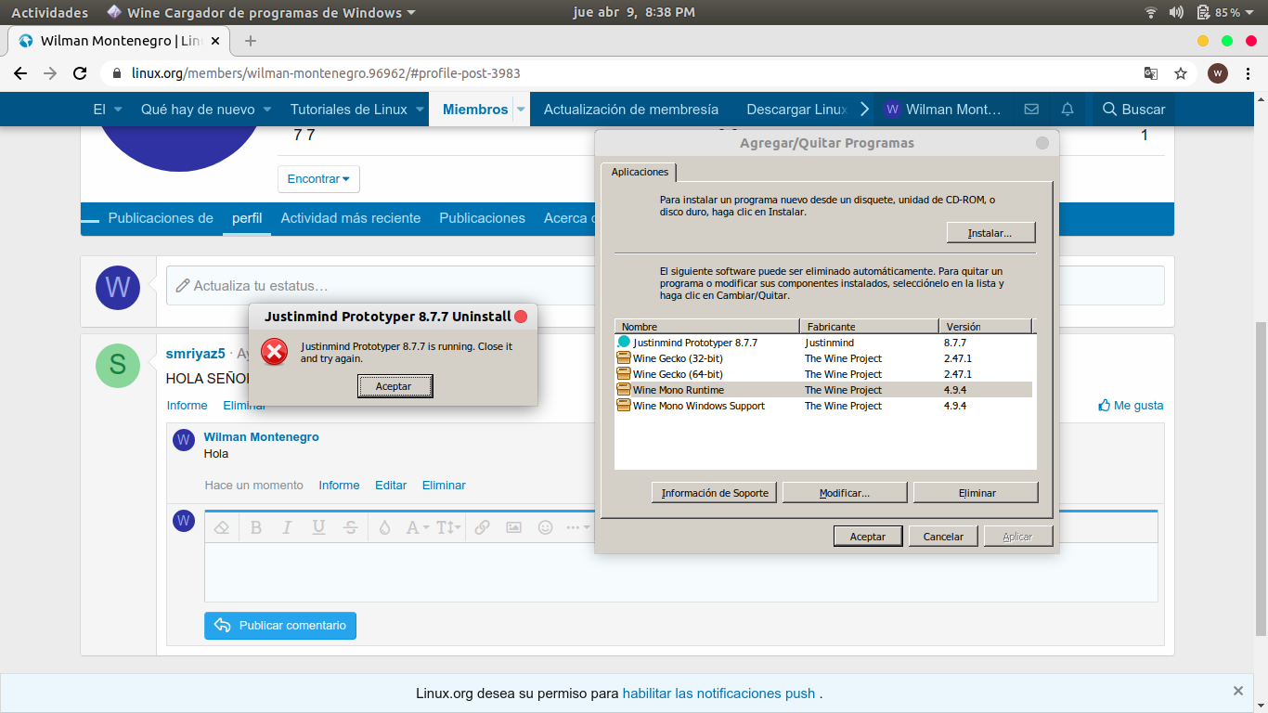Click Informe link under smriyaz5 post
This screenshot has height=713, width=1268.
188,406
